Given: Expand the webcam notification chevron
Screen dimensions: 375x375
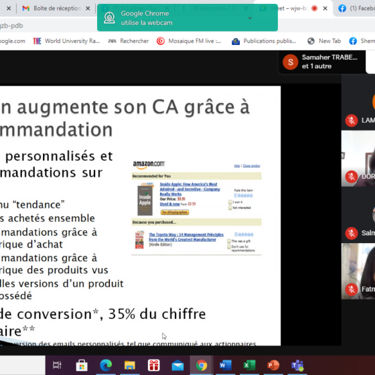Looking at the screenshot, I should coord(250,18).
